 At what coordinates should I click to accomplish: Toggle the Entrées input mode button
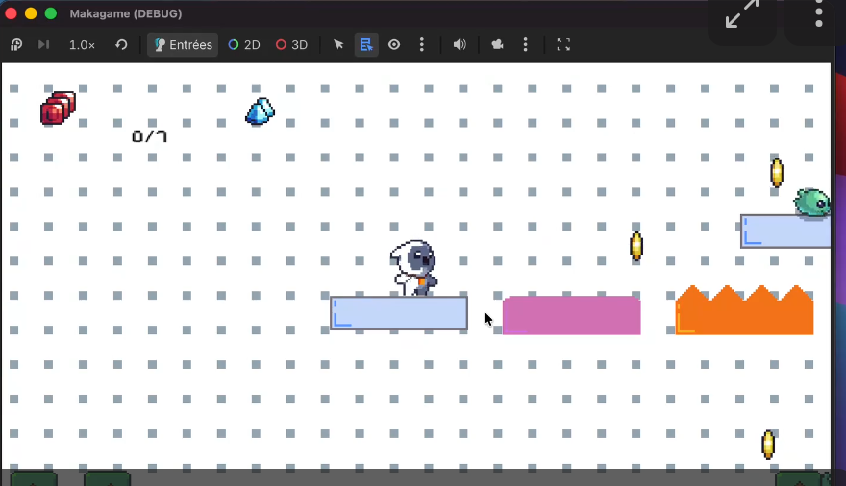183,45
